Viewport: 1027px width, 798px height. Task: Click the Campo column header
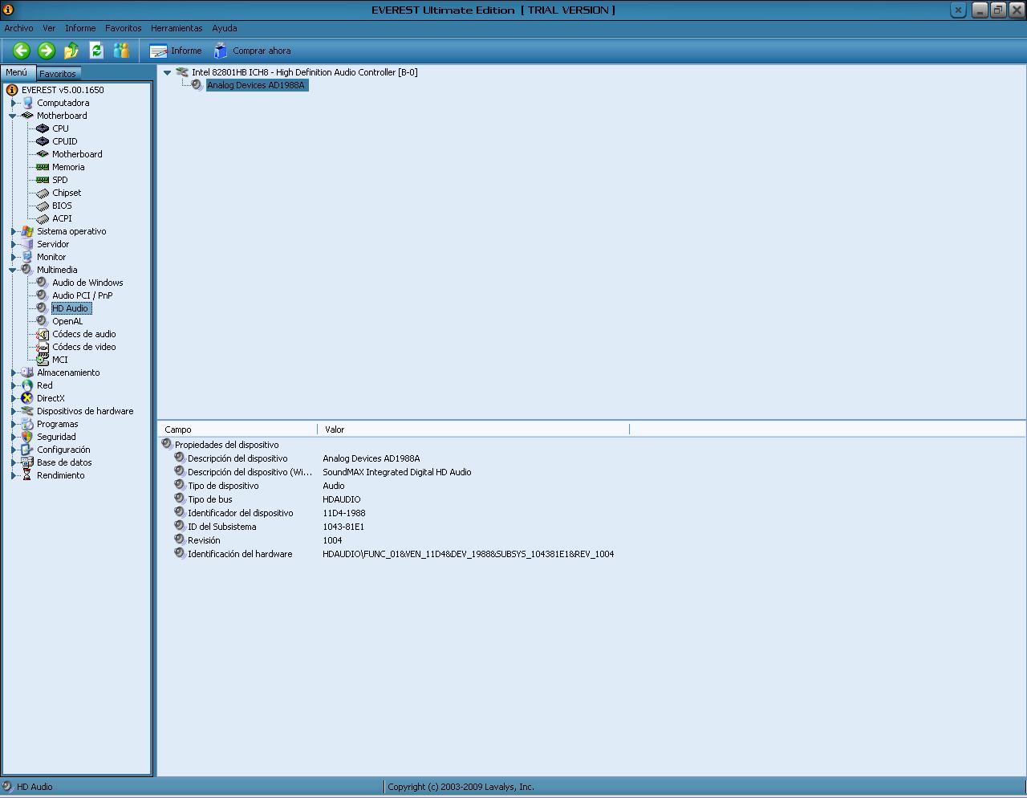[x=237, y=430]
